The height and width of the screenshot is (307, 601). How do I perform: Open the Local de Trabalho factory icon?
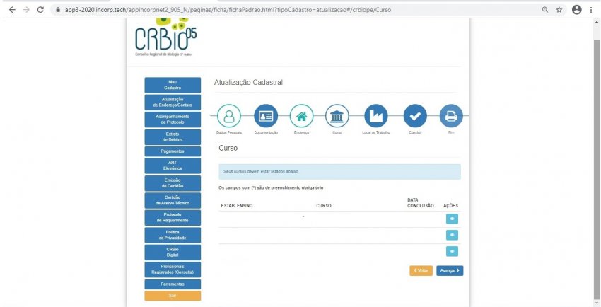click(376, 116)
